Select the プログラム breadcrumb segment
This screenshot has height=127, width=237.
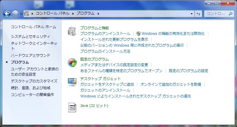[86, 13]
